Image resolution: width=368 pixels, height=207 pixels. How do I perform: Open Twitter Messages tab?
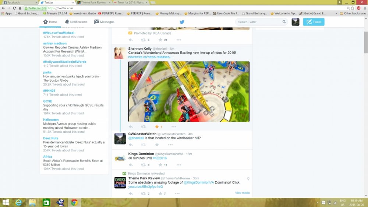click(x=104, y=22)
